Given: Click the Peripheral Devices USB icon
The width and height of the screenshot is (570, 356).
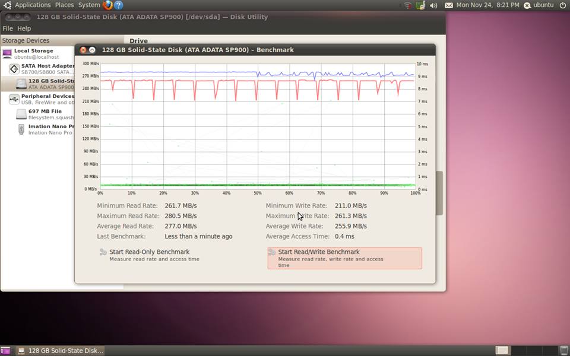Looking at the screenshot, I should point(14,99).
